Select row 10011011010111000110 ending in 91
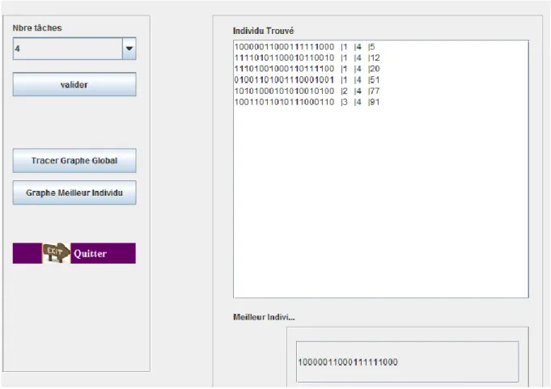Image resolution: width=551 pixels, height=389 pixels. pos(307,102)
